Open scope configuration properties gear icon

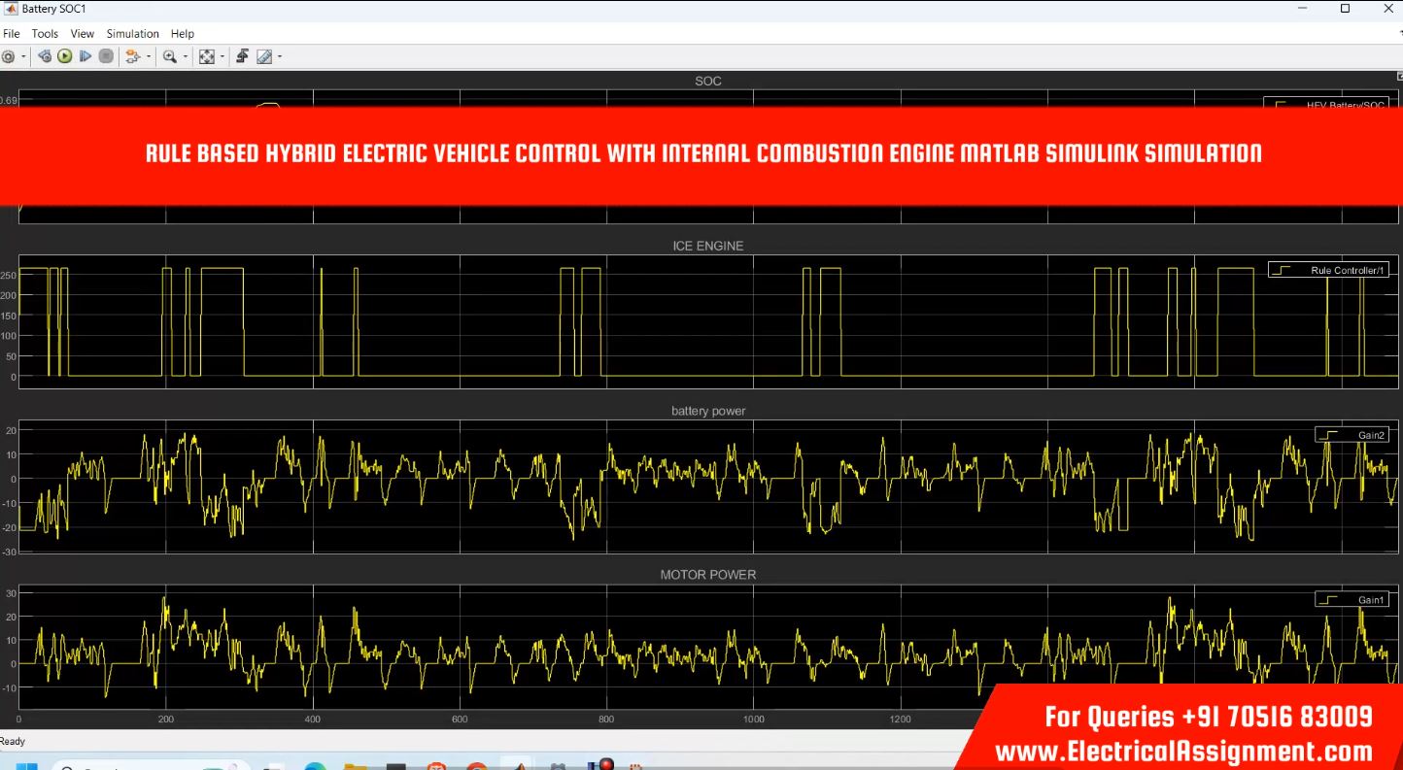[8, 56]
